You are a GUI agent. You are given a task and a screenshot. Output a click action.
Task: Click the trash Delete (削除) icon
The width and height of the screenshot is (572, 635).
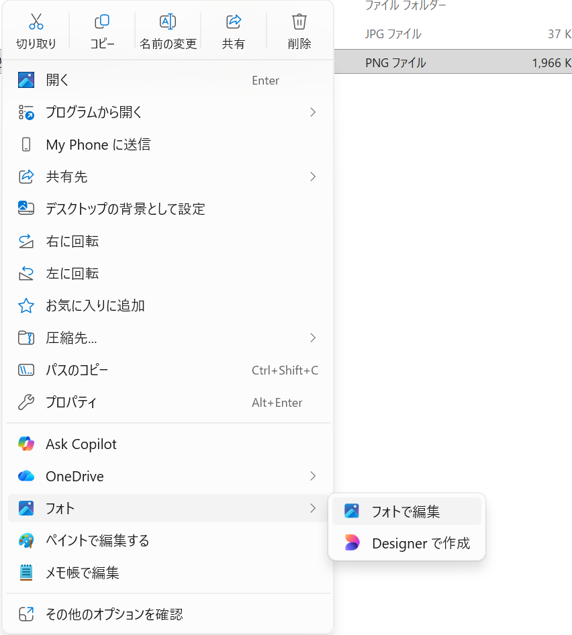point(299,22)
